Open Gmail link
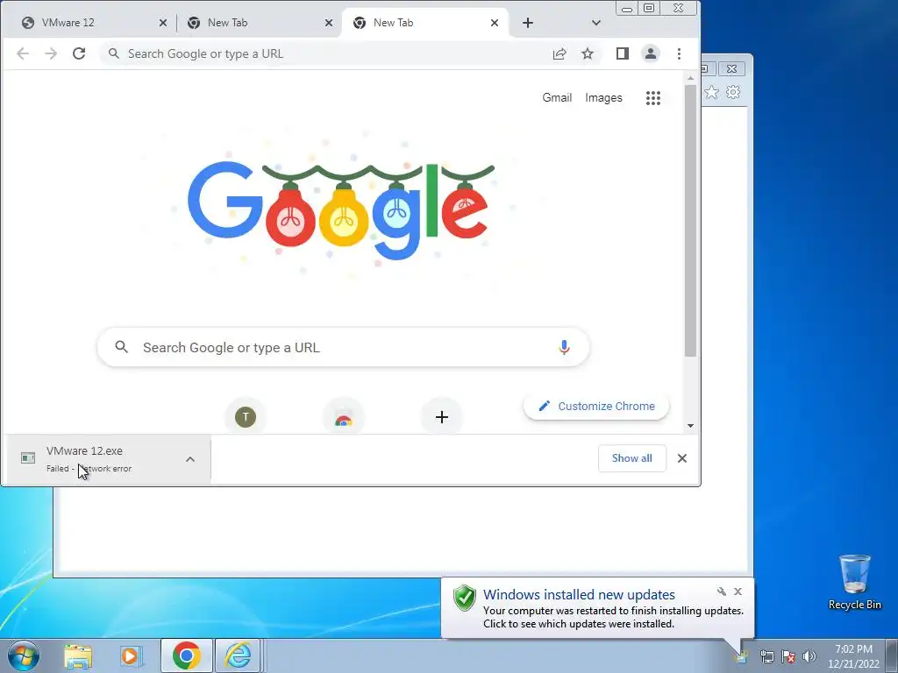This screenshot has width=898, height=673. [x=557, y=98]
